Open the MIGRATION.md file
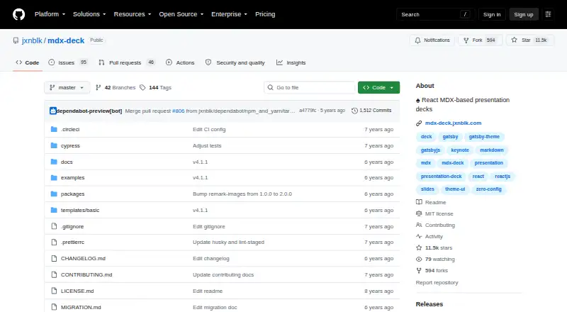Viewport: 567px width, 312px height. 81,307
